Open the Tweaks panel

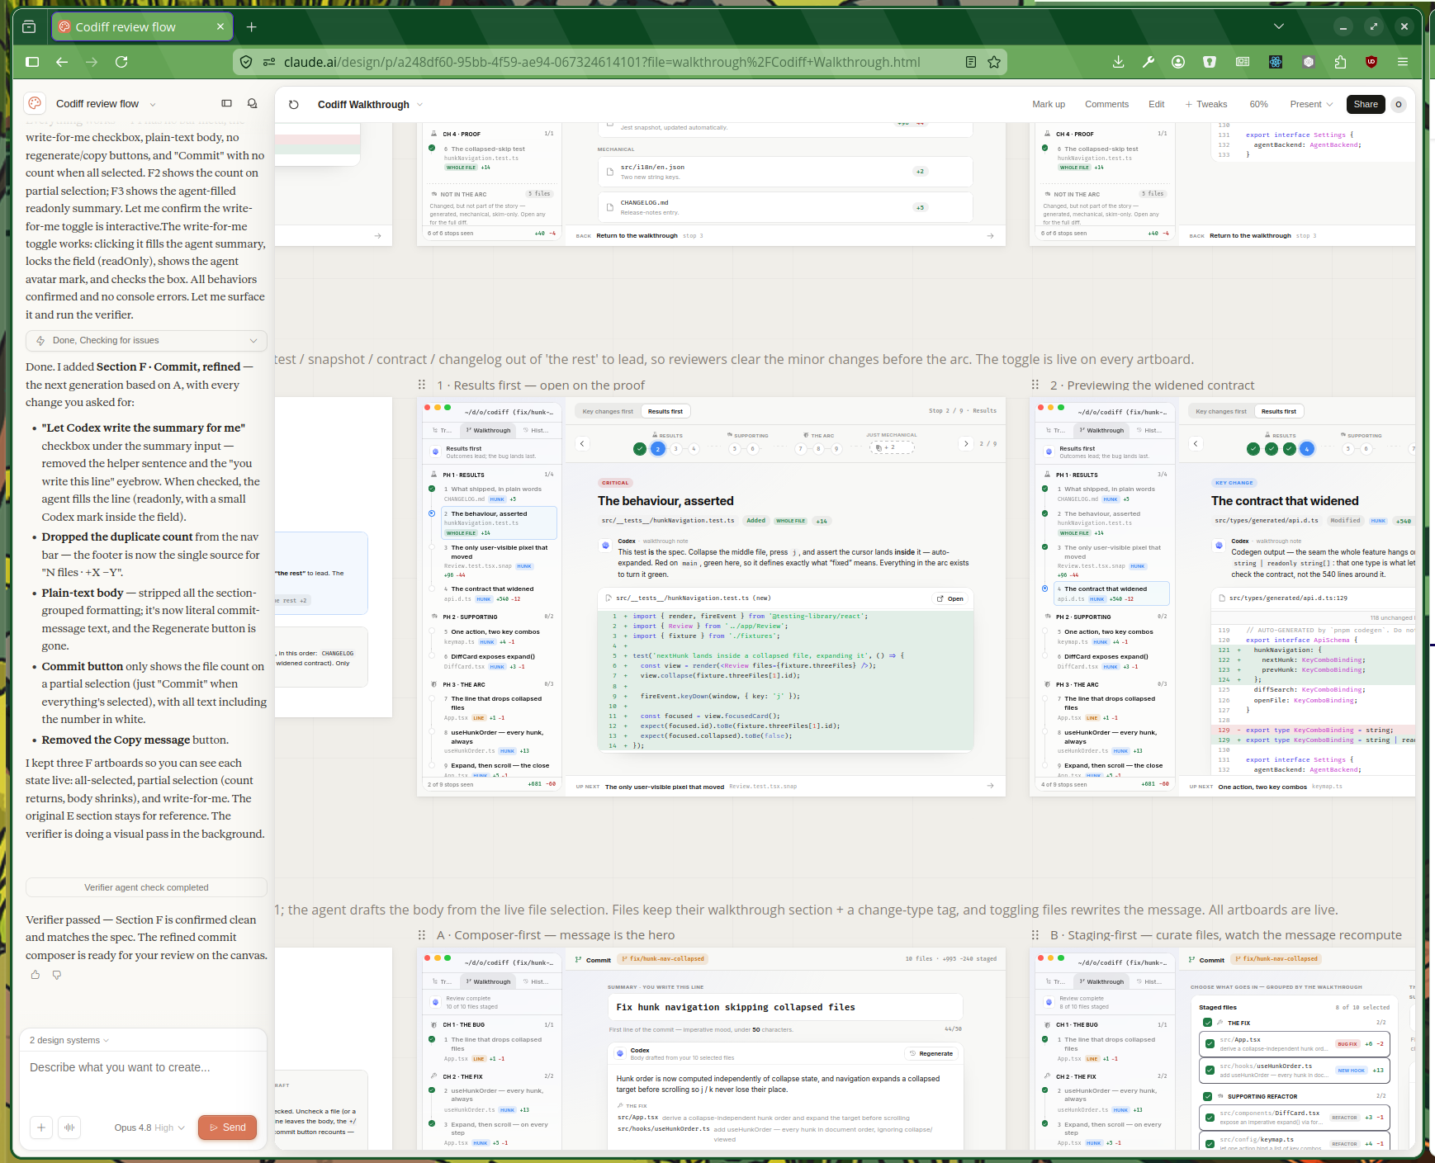tap(1206, 104)
